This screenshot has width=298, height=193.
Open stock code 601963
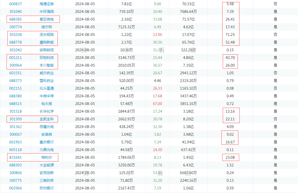point(16,142)
